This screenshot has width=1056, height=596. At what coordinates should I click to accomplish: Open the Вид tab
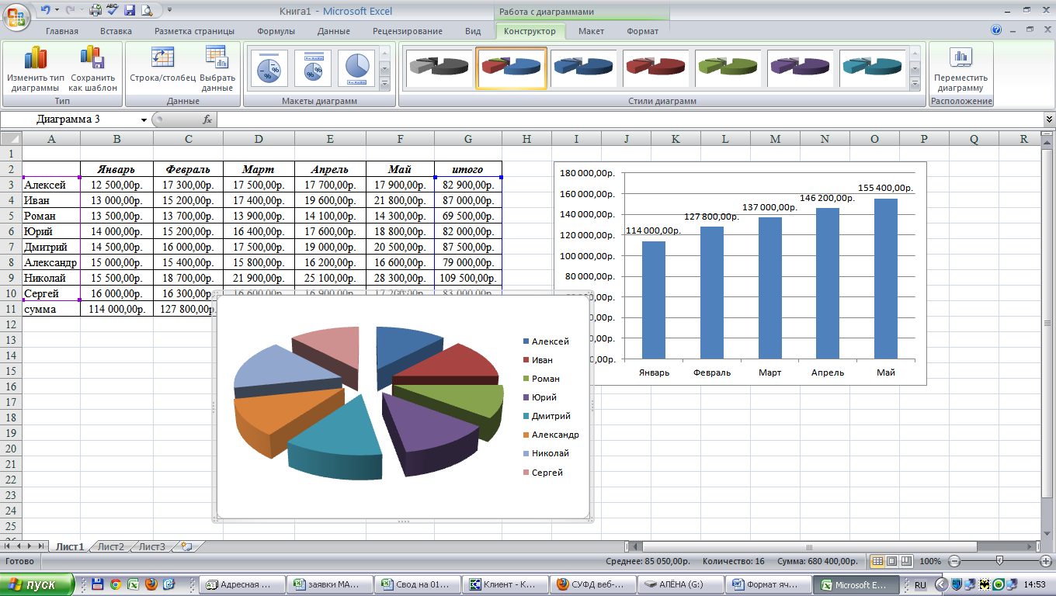point(473,31)
